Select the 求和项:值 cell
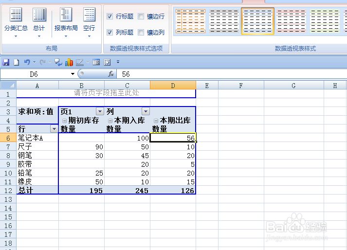The image size is (347, 250). click(37, 111)
